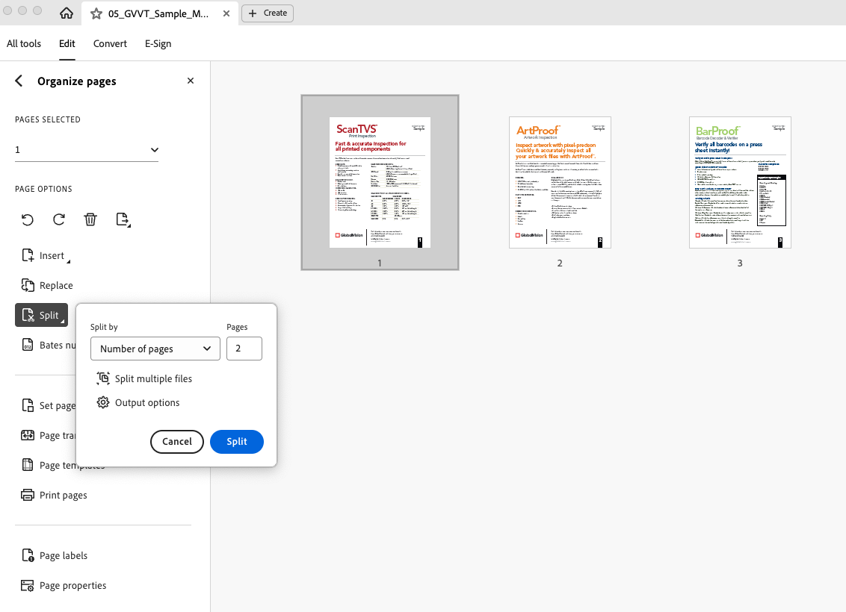Screen dimensions: 846x612
Task: Select the ArtProof page 2 thumbnail
Action: coord(560,183)
